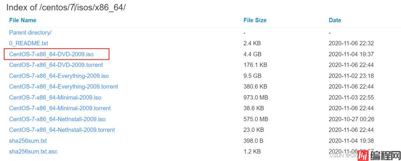Click the CentOS-7-x86_64-DVD-2009.torrent link
Viewport: 401px width, 161px height.
click(56, 65)
